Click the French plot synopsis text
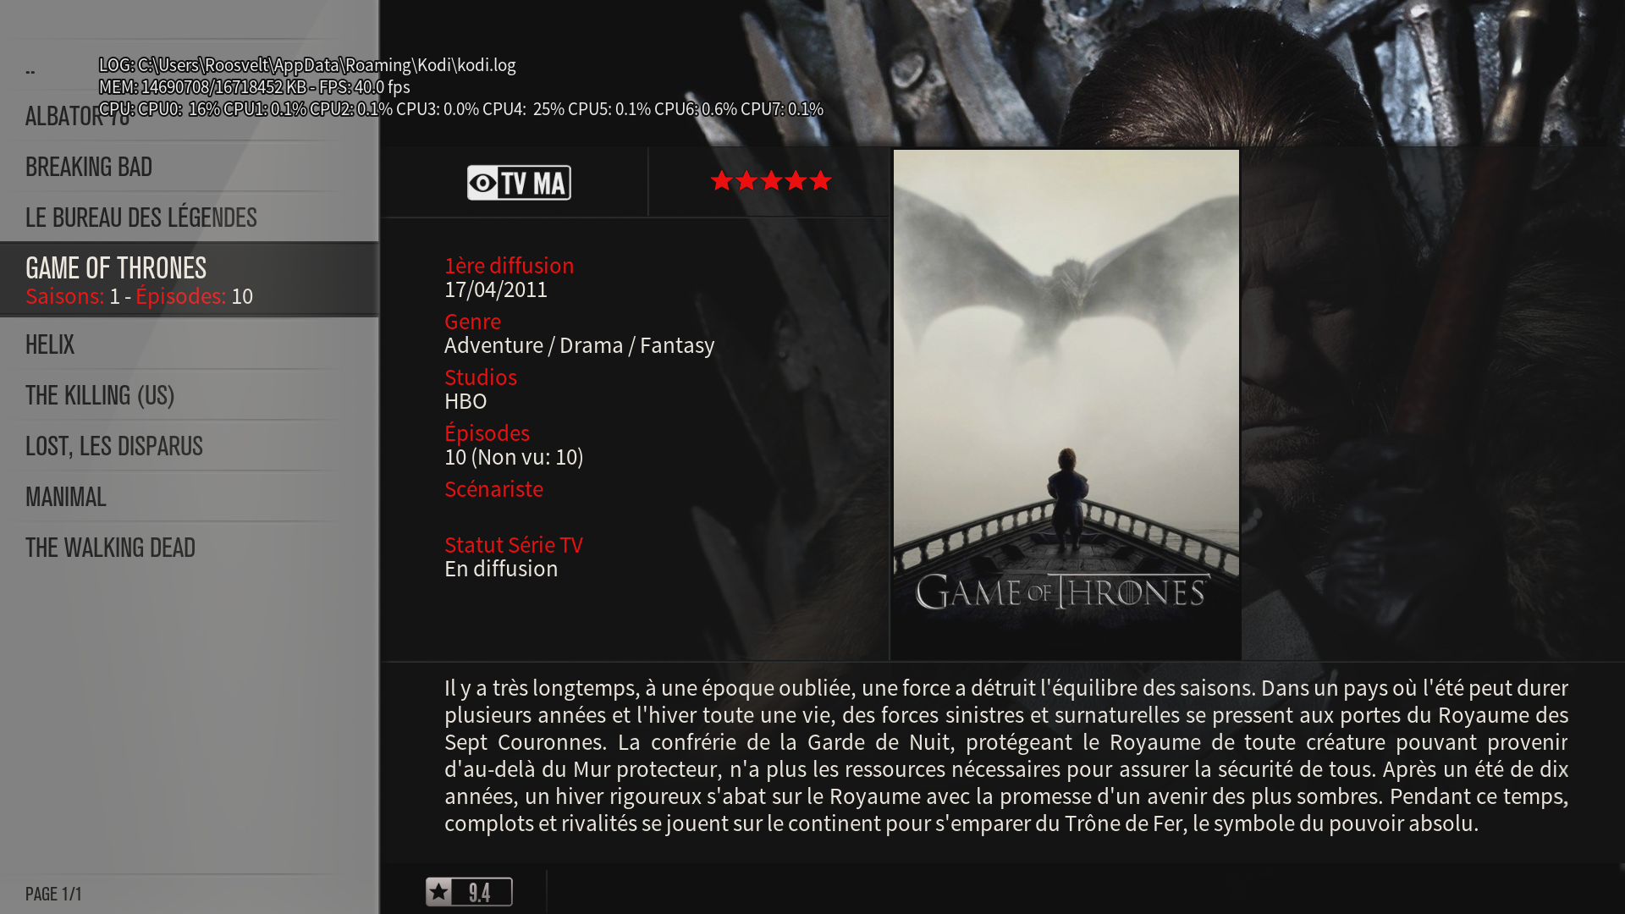This screenshot has width=1625, height=914. tap(1006, 755)
